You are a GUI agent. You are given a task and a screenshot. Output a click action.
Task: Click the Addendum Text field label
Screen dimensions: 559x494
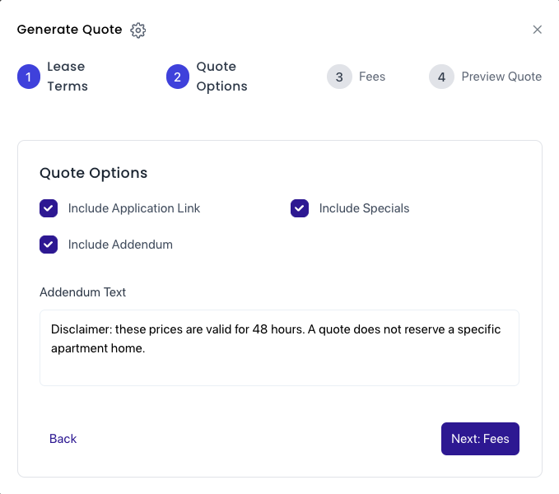pos(82,292)
